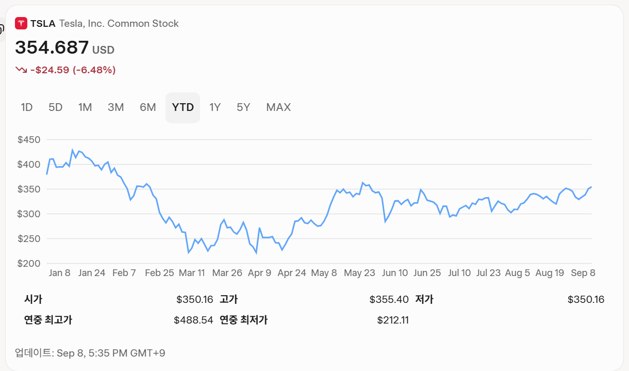Click the Jul 10 date label
The image size is (629, 371).
pos(459,273)
